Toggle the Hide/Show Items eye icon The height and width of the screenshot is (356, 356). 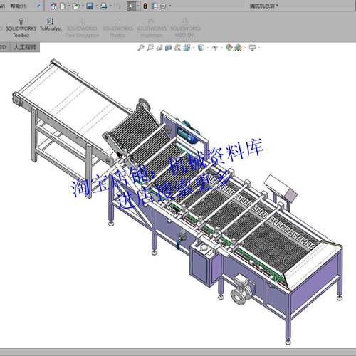coord(215,48)
